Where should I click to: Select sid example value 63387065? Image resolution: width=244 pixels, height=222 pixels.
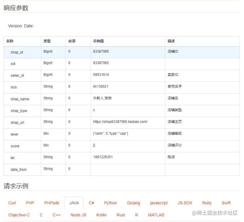pyautogui.click(x=101, y=63)
